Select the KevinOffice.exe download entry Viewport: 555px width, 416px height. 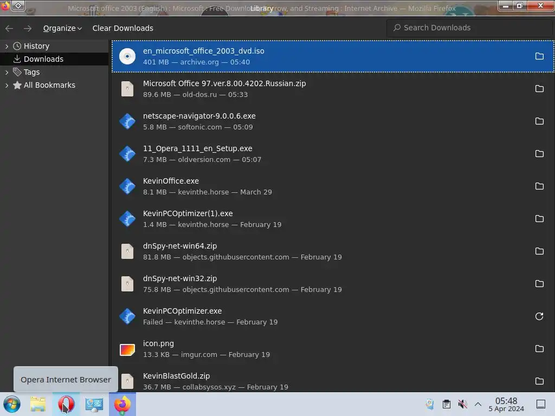coord(333,186)
